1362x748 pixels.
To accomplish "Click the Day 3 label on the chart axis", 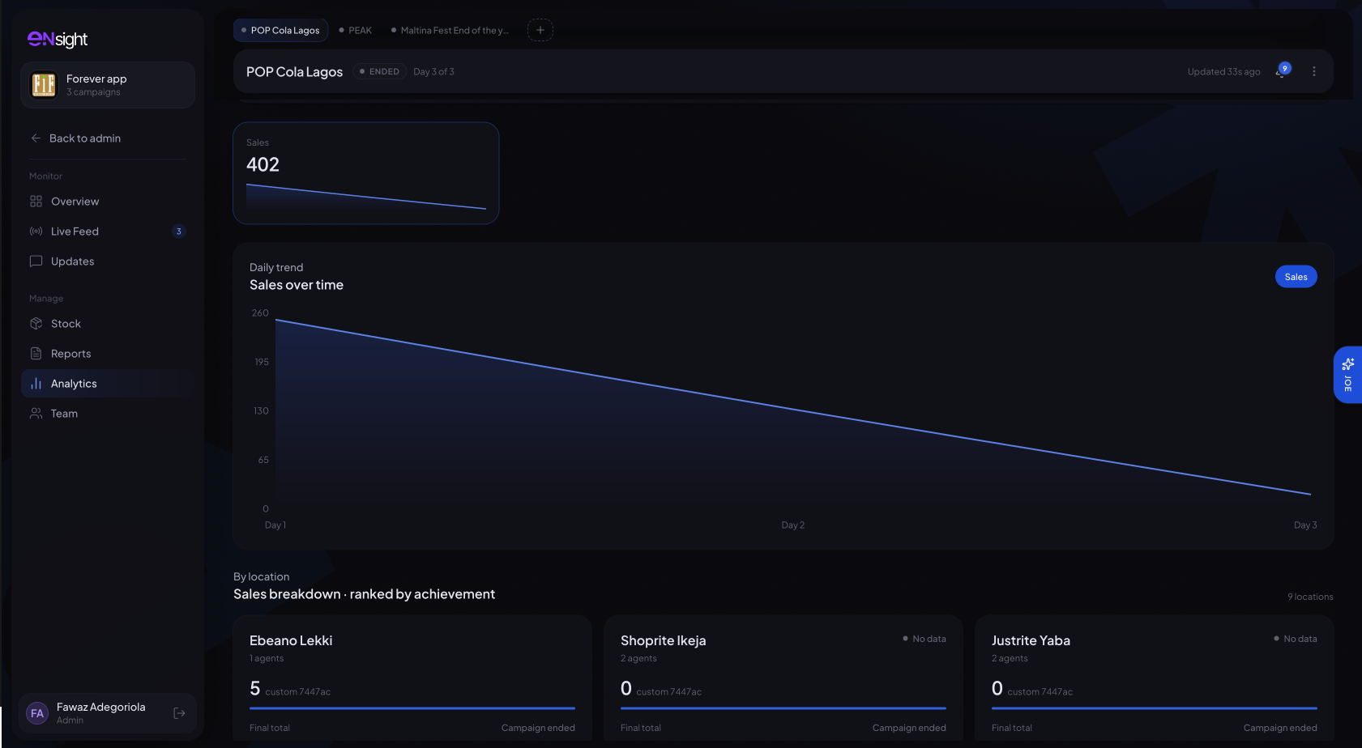I will click(x=1305, y=525).
